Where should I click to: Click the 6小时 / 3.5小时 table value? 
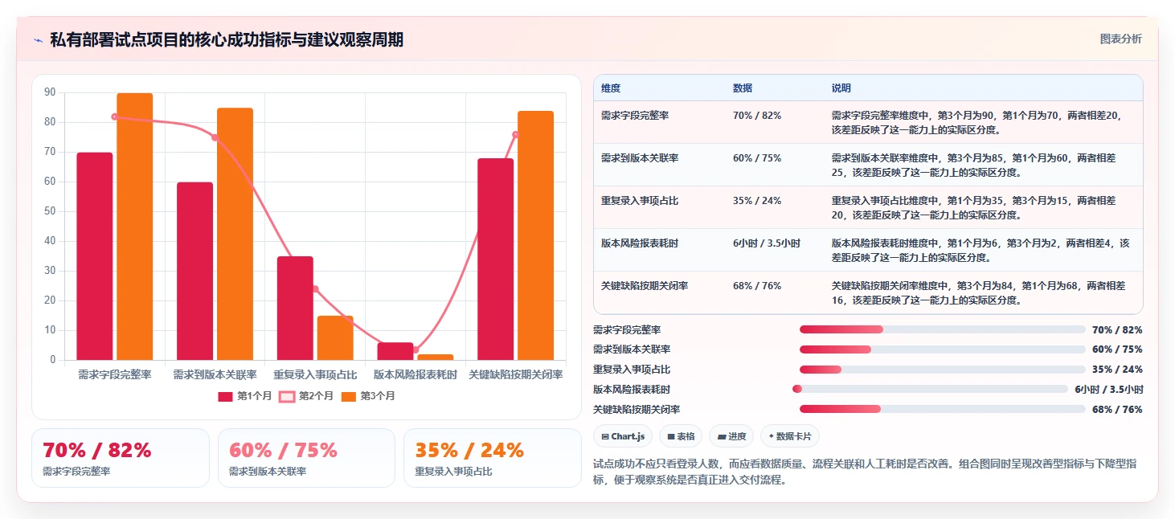pyautogui.click(x=767, y=243)
